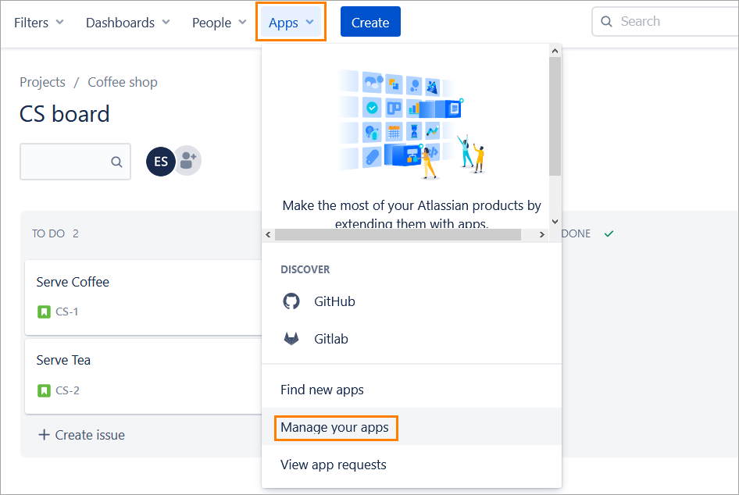The image size is (739, 495).
Task: Open the Coffee shop breadcrumb link
Action: tap(122, 82)
